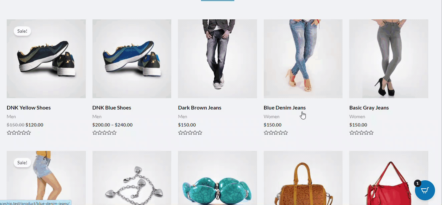Click star rating under Basic Gray Jeans
The image size is (442, 205).
tap(361, 133)
